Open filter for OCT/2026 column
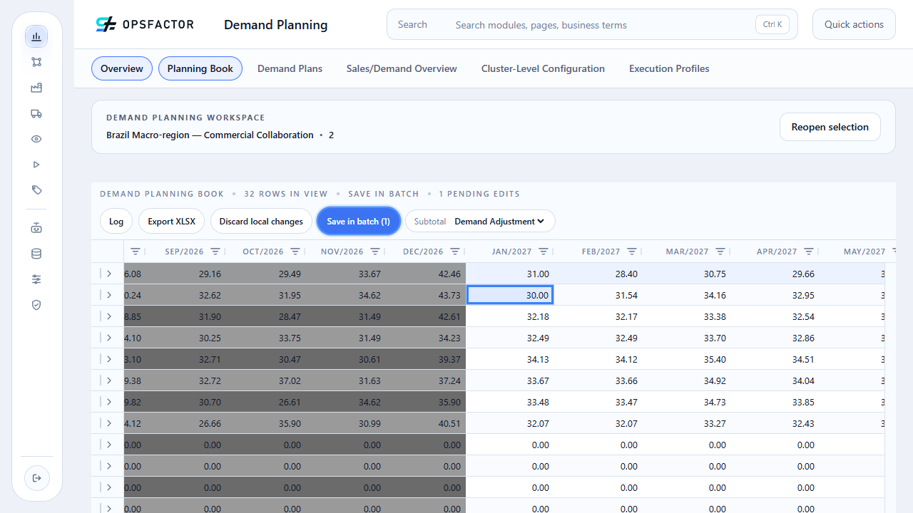The height and width of the screenshot is (513, 913). (295, 252)
